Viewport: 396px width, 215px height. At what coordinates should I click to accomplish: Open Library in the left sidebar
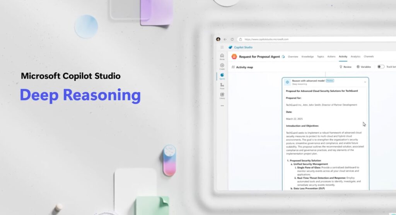tap(222, 95)
